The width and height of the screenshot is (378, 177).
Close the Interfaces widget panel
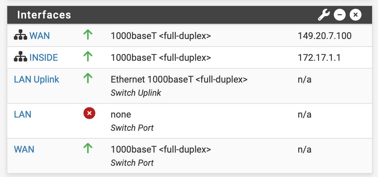356,15
